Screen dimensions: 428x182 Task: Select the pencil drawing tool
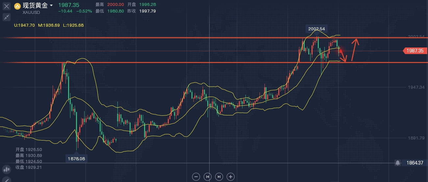click(7, 180)
